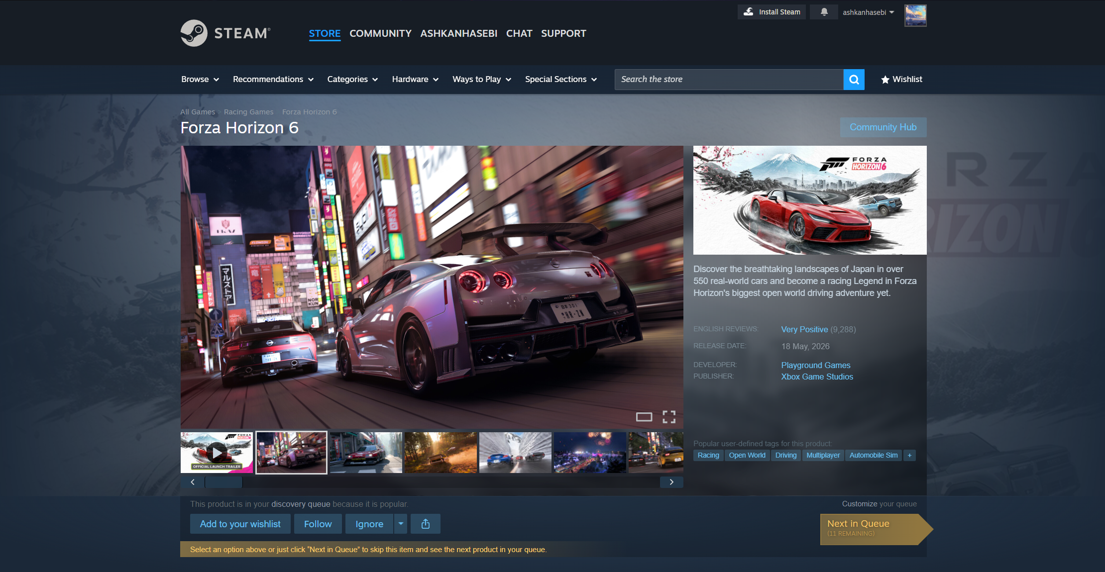Open the Playground Games developer link
Viewport: 1105px width, 572px height.
coord(816,365)
